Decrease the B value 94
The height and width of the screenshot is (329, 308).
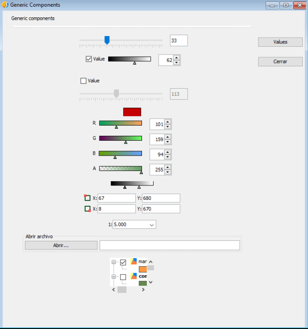click(167, 157)
